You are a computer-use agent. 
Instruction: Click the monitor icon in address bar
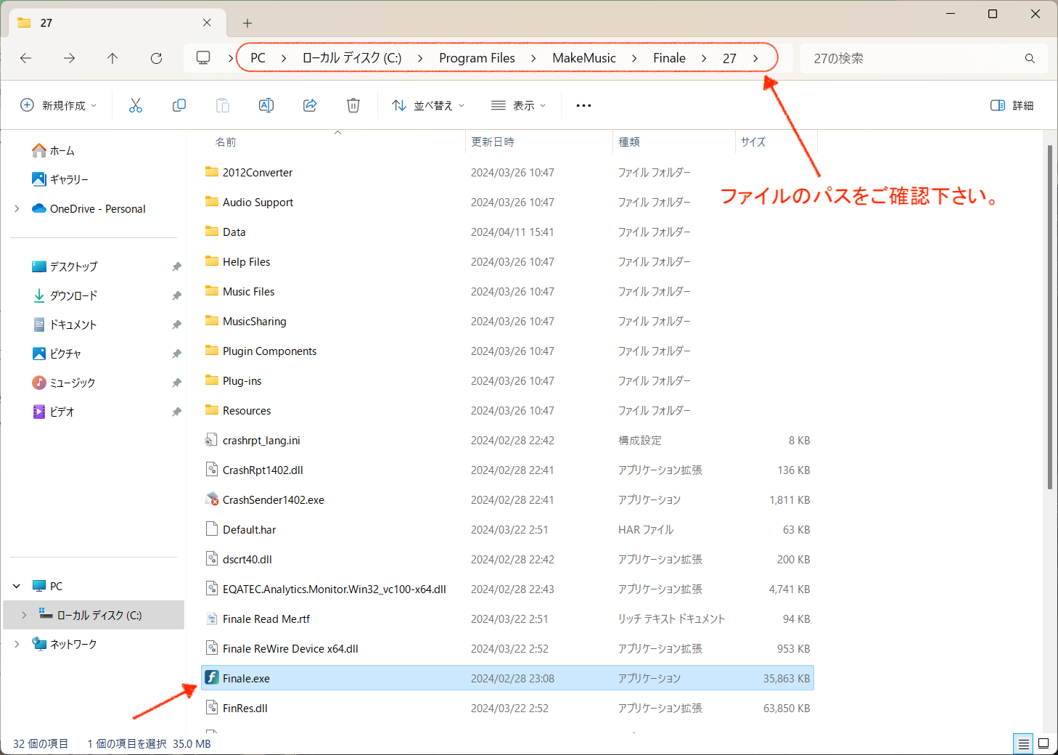204,58
